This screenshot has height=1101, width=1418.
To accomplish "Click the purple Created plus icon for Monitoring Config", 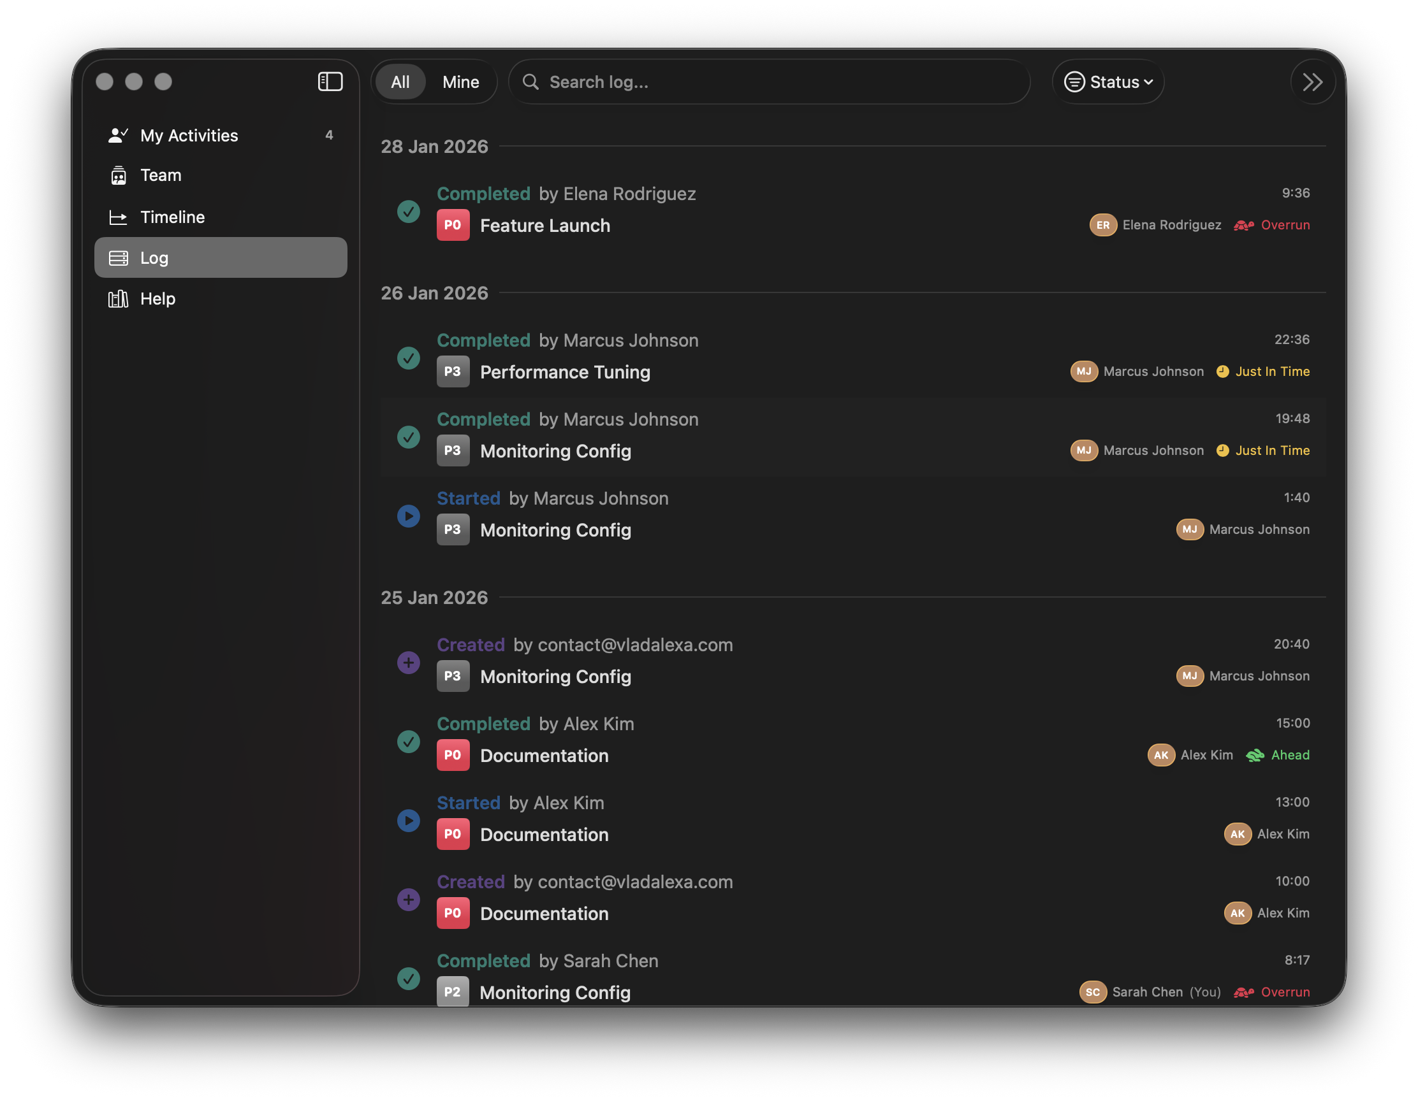I will coord(408,663).
